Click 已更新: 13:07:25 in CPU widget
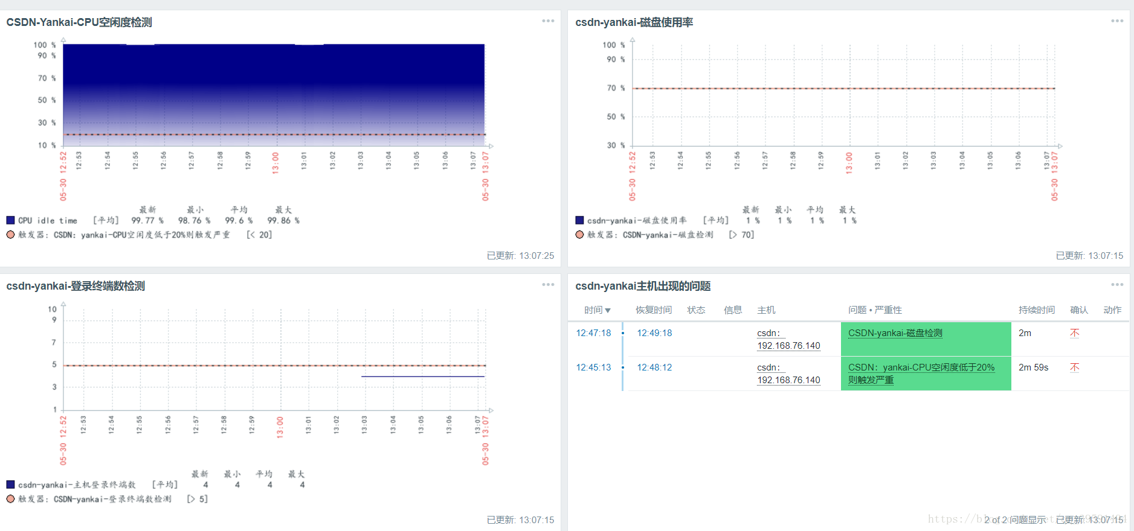Image resolution: width=1134 pixels, height=531 pixels. (x=520, y=256)
